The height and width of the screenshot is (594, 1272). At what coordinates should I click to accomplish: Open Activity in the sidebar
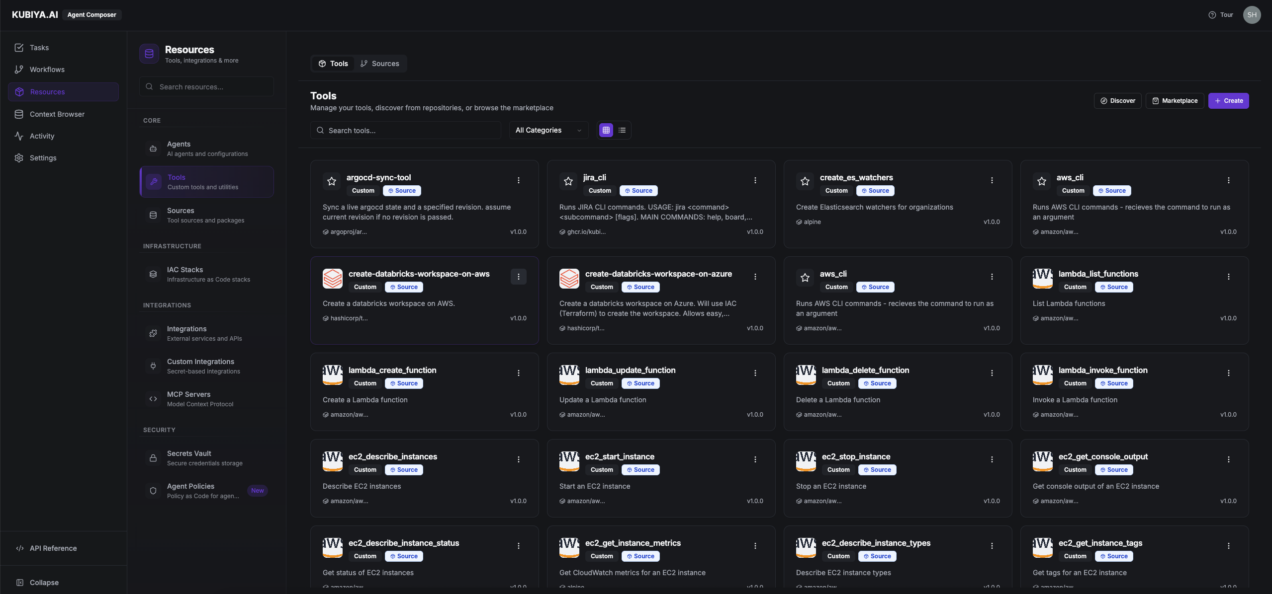pos(63,136)
